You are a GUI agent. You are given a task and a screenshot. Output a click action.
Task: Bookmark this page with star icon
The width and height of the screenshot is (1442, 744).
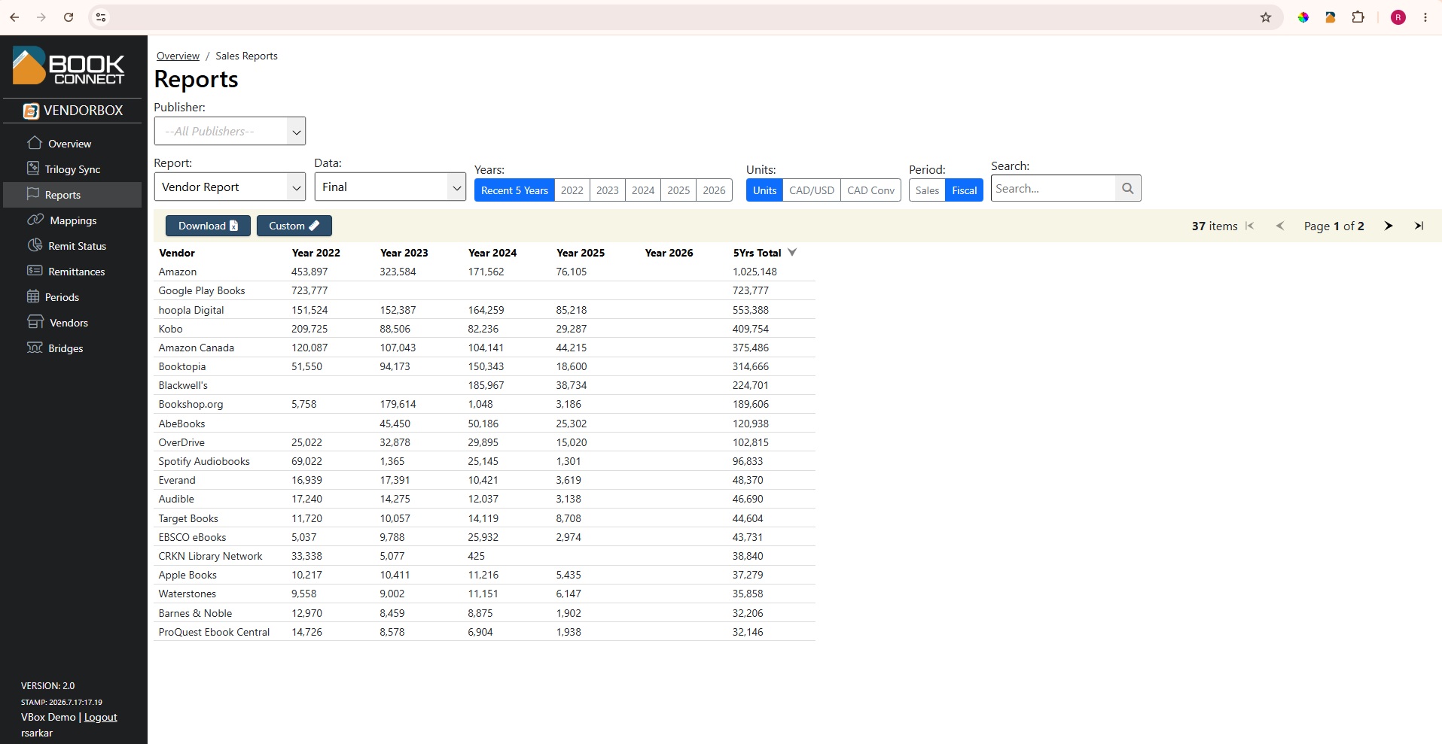point(1266,17)
